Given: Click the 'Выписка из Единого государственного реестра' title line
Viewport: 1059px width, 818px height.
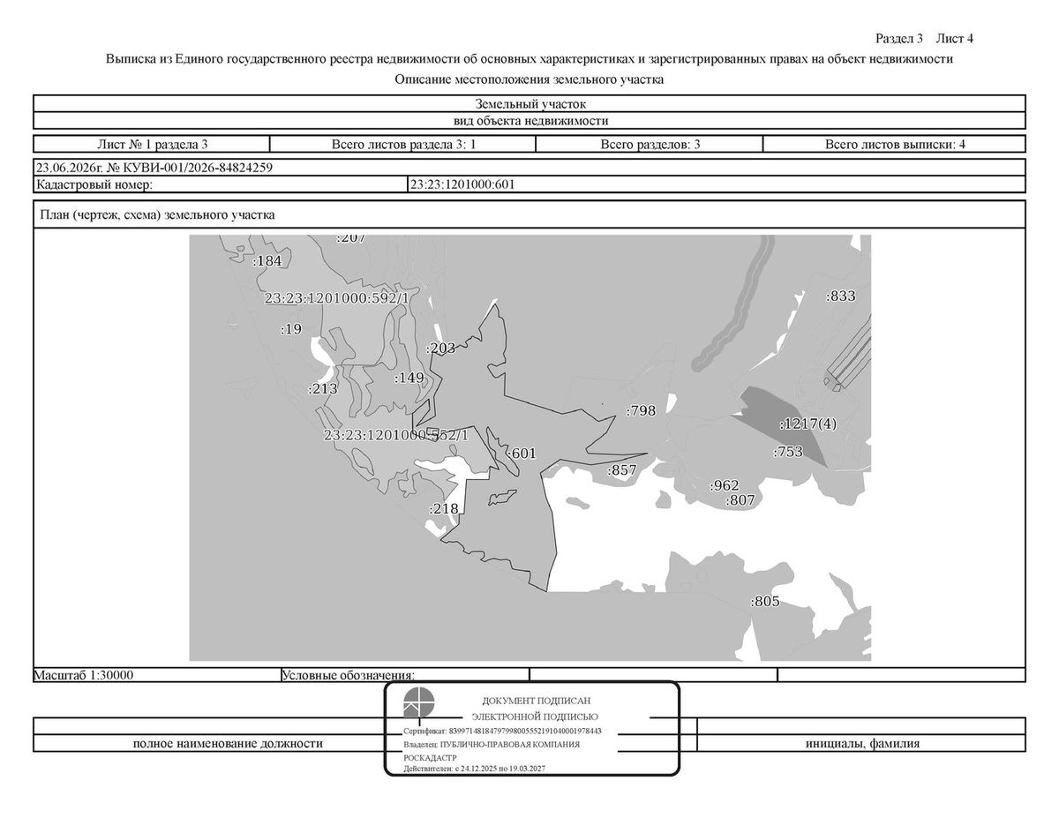Looking at the screenshot, I should click(529, 59).
